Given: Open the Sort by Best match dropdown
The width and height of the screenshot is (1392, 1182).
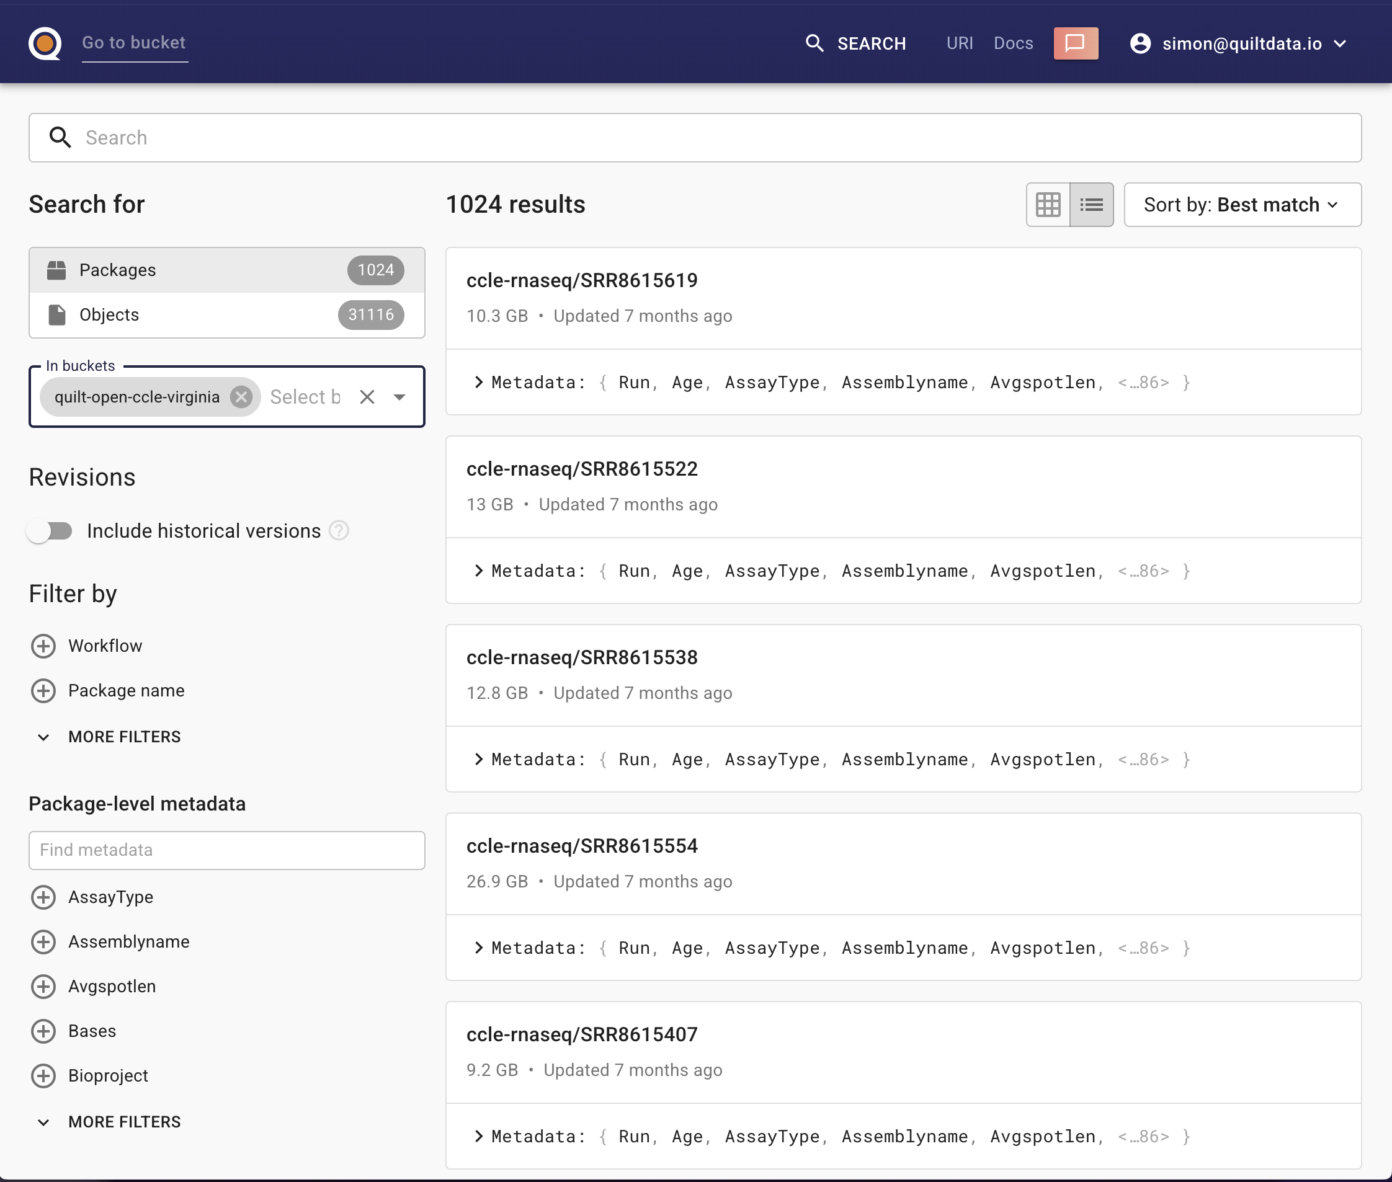Looking at the screenshot, I should [1242, 205].
